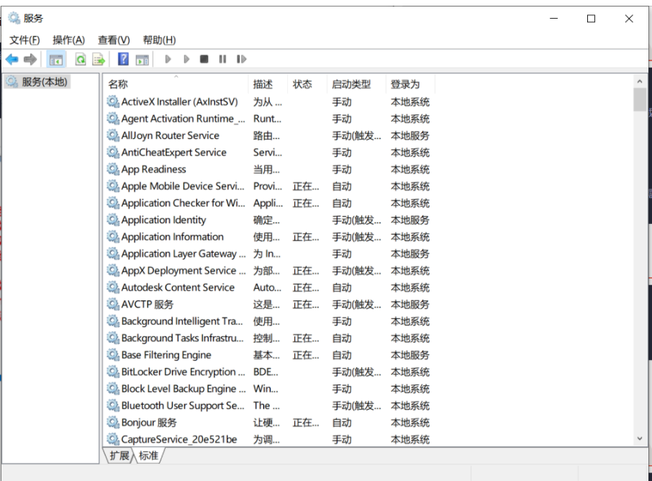Screen dimensions: 652x481
Task: Click the Forward arrow toolbar icon
Action: point(30,60)
